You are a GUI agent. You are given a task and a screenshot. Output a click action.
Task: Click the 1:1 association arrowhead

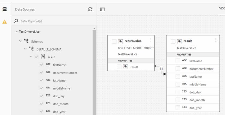[165, 74]
